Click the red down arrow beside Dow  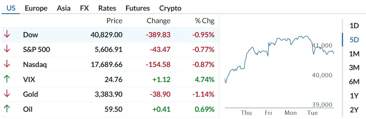tap(7, 35)
